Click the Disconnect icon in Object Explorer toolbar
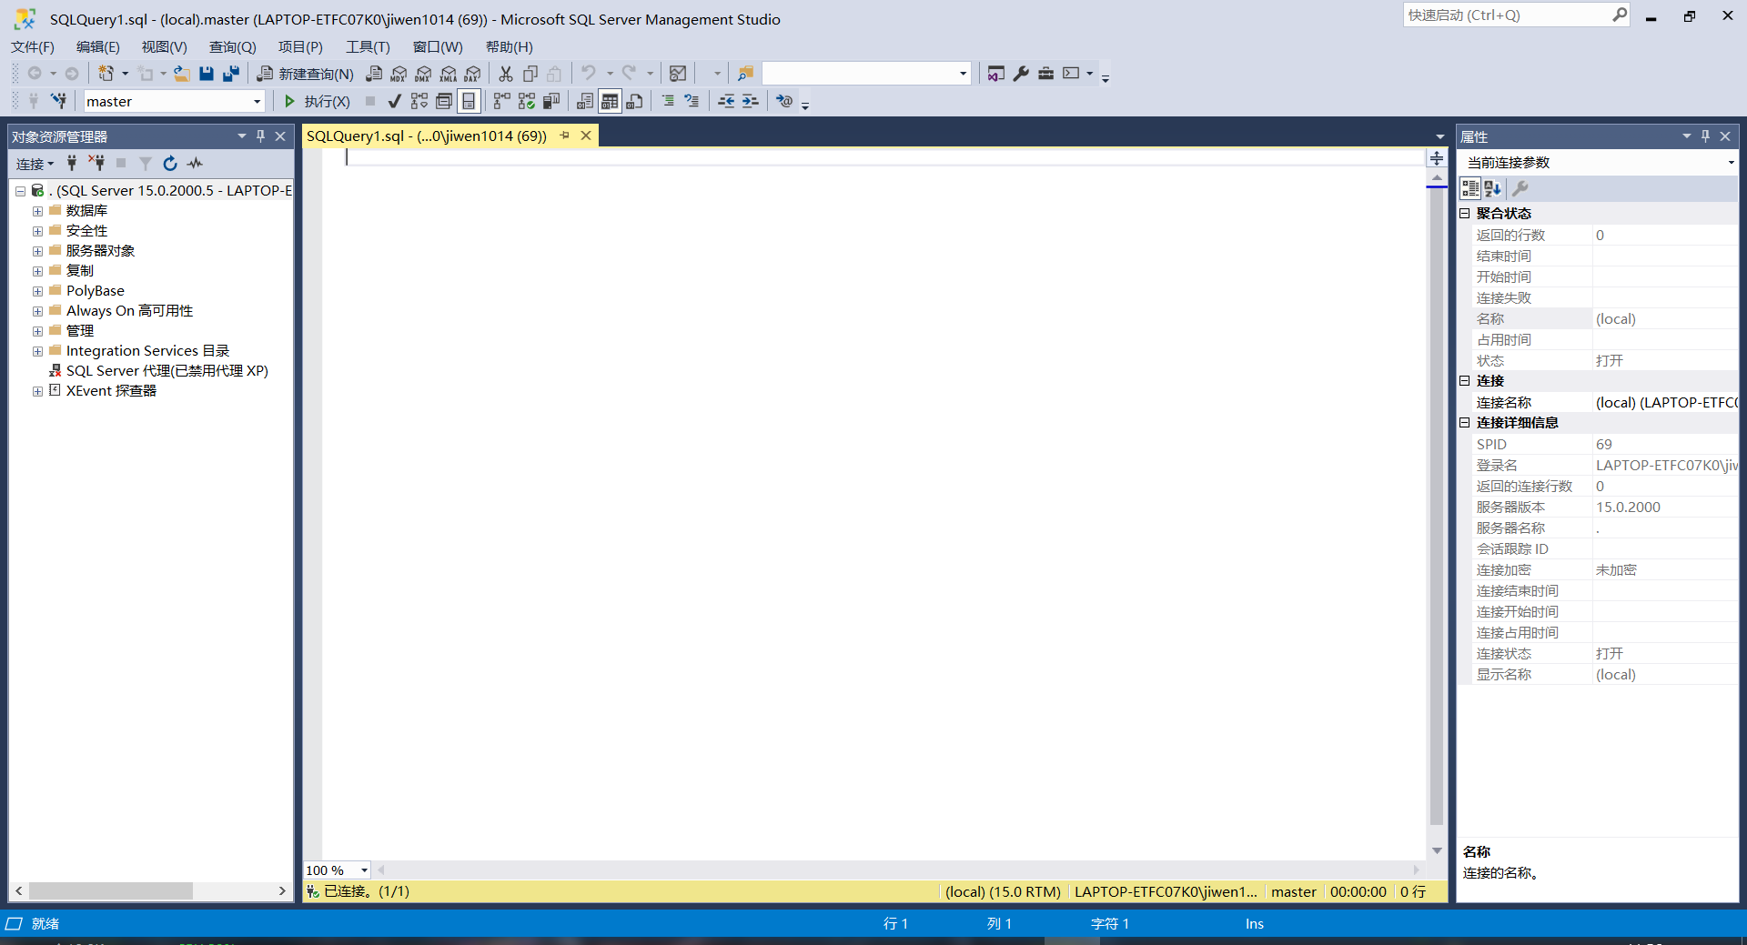This screenshot has width=1747, height=945. click(x=96, y=164)
